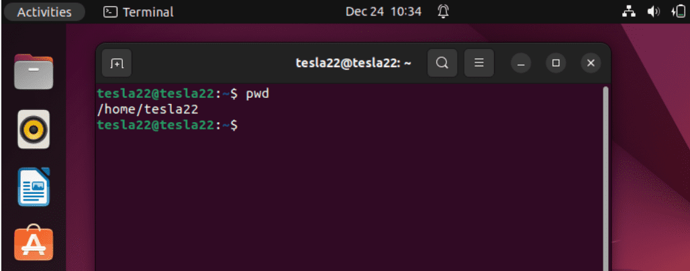Viewport: 690px width, 271px height.
Task: Maximize the terminal window
Action: (x=556, y=63)
